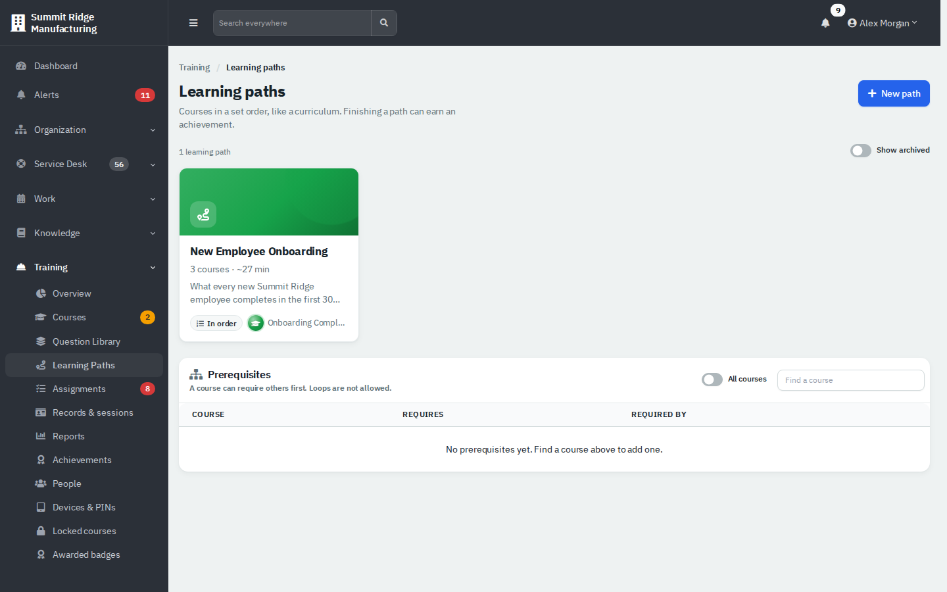Click the Assignments checklist icon
Screen dimensions: 947x592
(41, 389)
